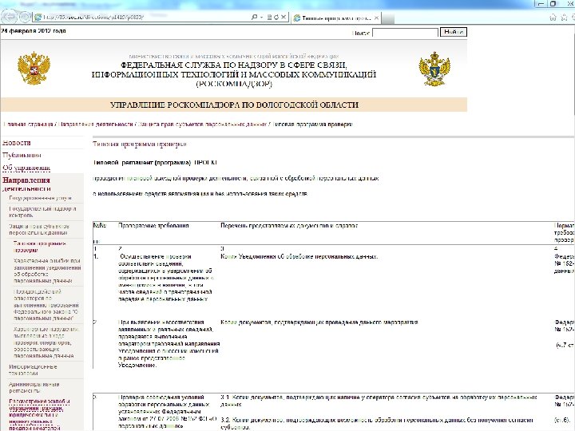Open the Главная страница breadcrumb link
Screen dimensions: 575x431
pyautogui.click(x=28, y=125)
